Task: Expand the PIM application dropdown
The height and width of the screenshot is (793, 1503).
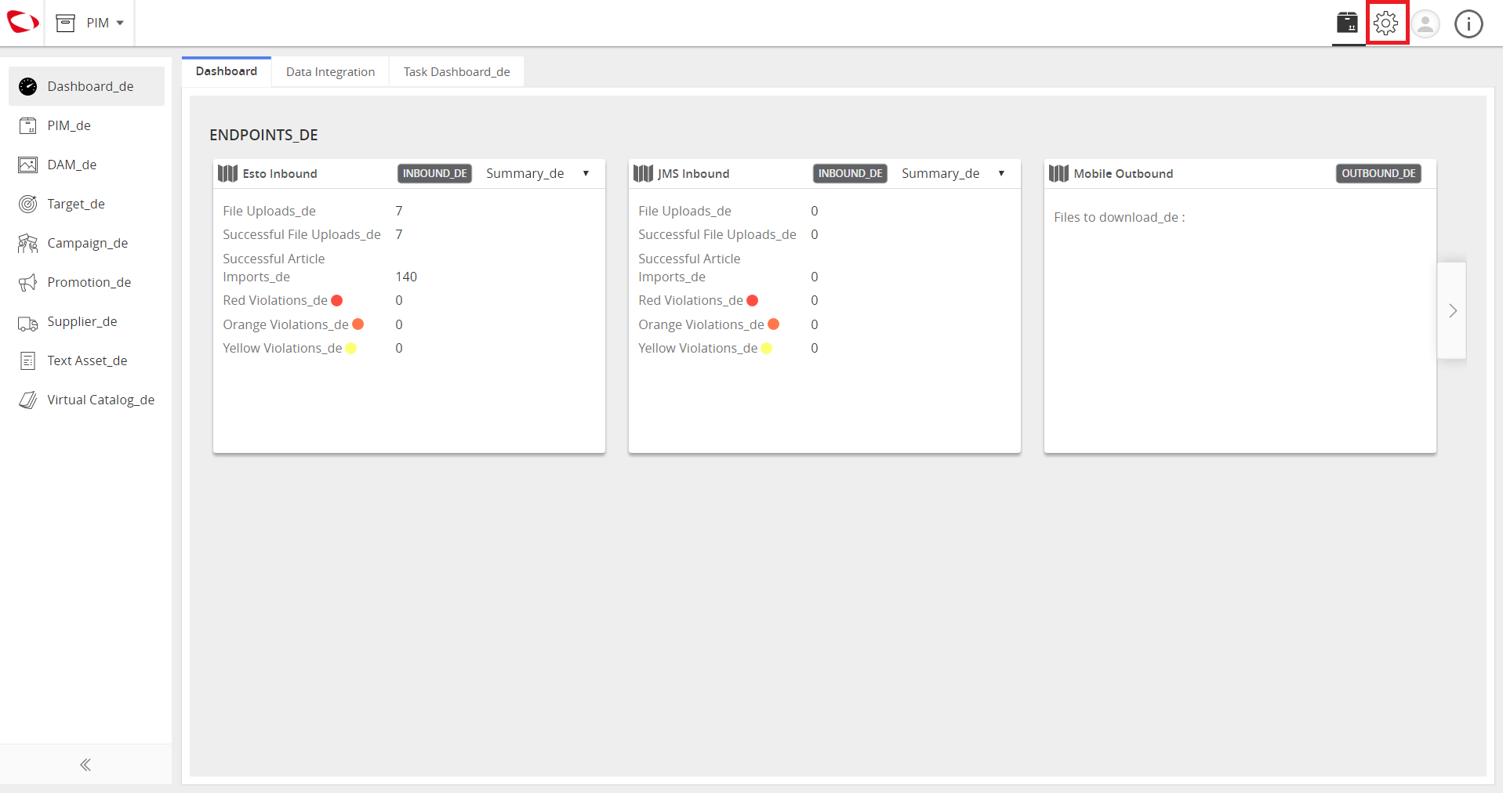Action: (x=91, y=23)
